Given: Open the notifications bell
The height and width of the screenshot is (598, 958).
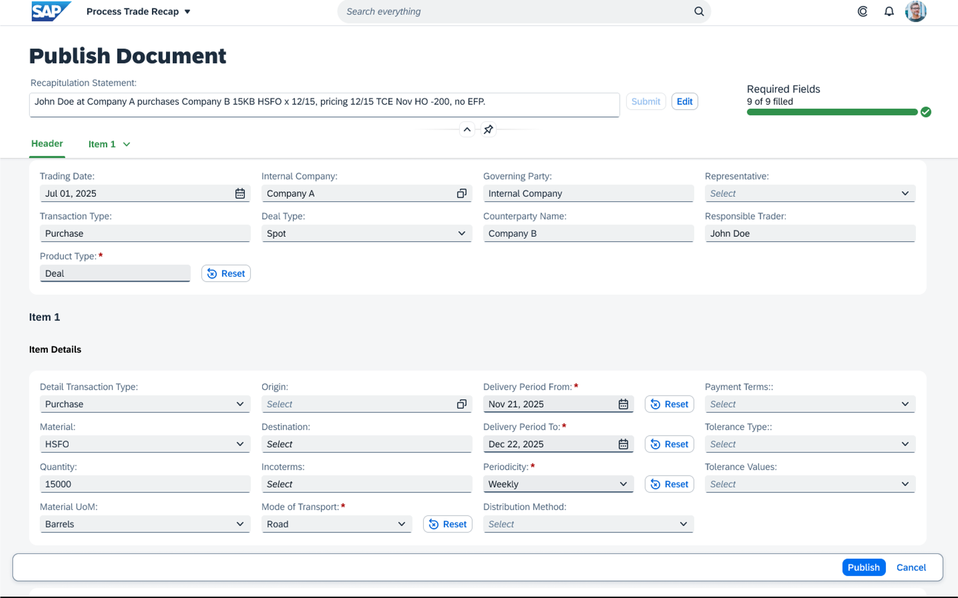Looking at the screenshot, I should tap(888, 12).
